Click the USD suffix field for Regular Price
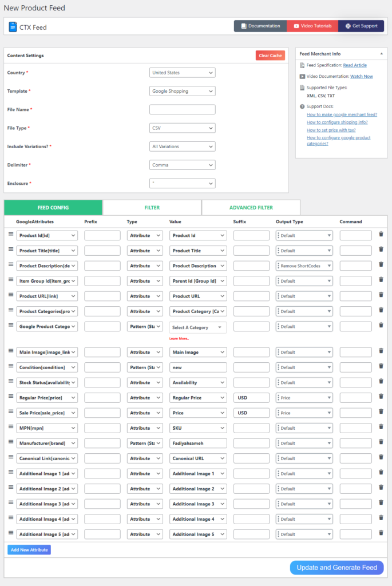Image resolution: width=392 pixels, height=586 pixels. [251, 398]
